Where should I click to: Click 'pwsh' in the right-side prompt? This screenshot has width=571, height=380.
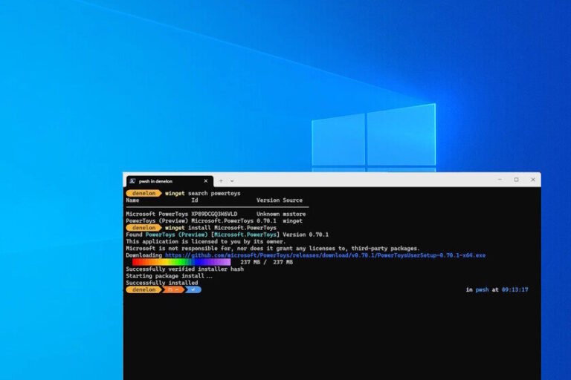click(482, 289)
